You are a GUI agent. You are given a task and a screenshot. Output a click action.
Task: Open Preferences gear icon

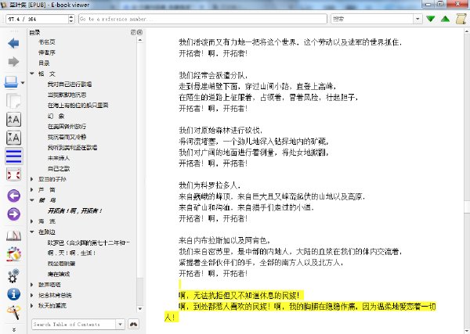pos(13,275)
